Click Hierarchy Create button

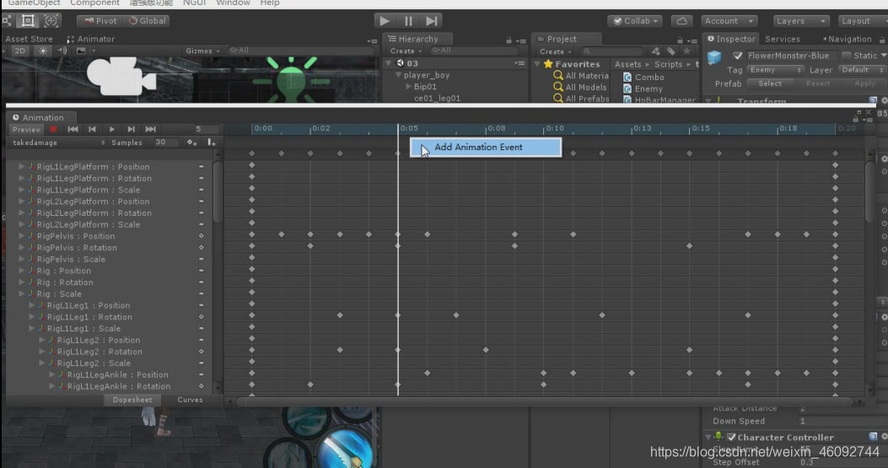point(406,51)
